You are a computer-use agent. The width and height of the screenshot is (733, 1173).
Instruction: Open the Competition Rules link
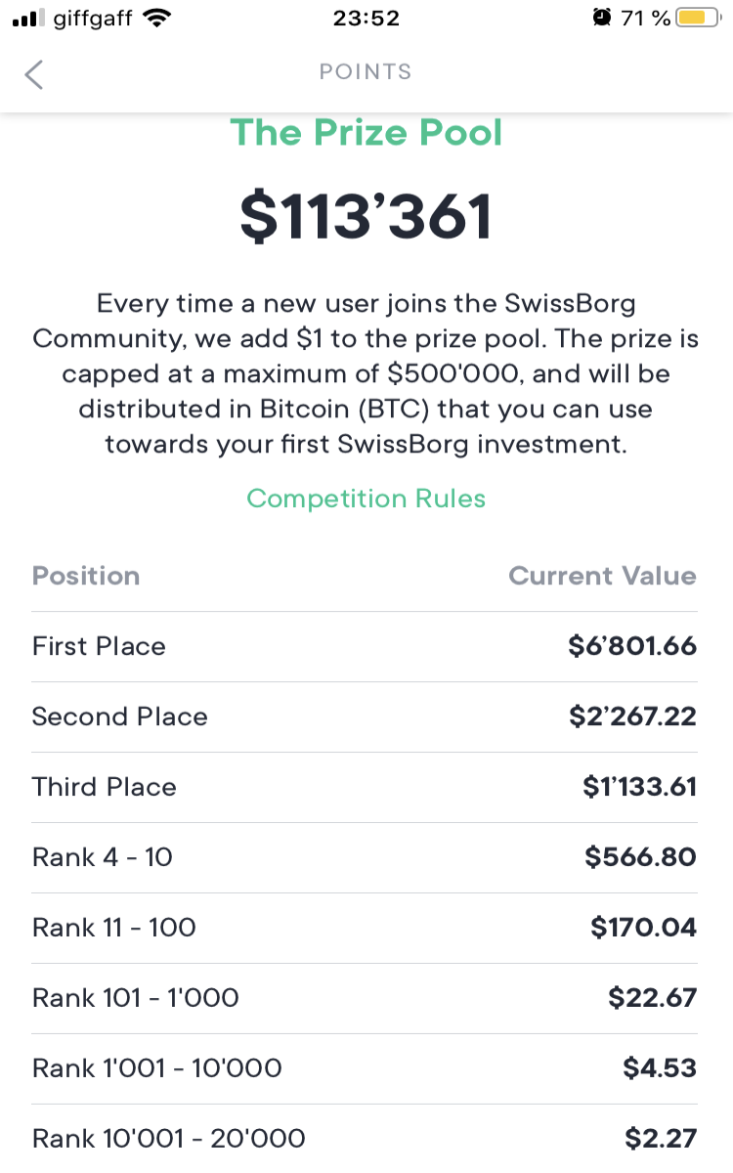click(x=366, y=499)
